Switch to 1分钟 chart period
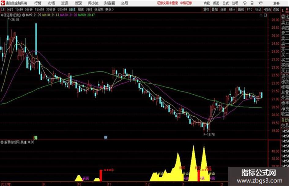 19,9
